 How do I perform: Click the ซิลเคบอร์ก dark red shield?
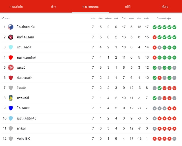(11, 78)
